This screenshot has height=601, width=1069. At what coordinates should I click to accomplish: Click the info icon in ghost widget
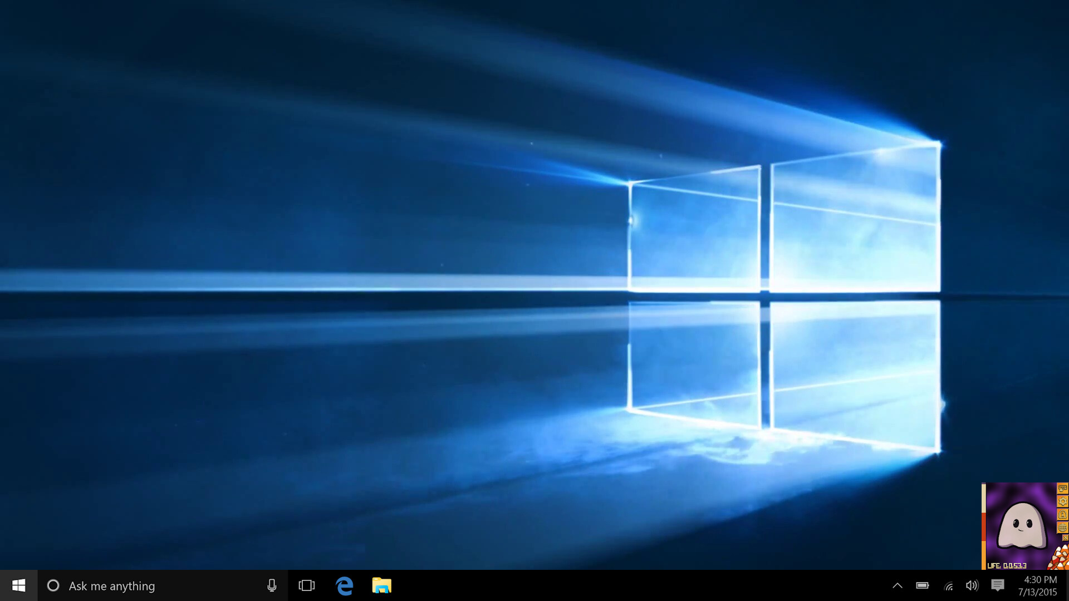(x=1062, y=514)
